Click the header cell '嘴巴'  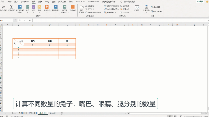tap(33, 41)
